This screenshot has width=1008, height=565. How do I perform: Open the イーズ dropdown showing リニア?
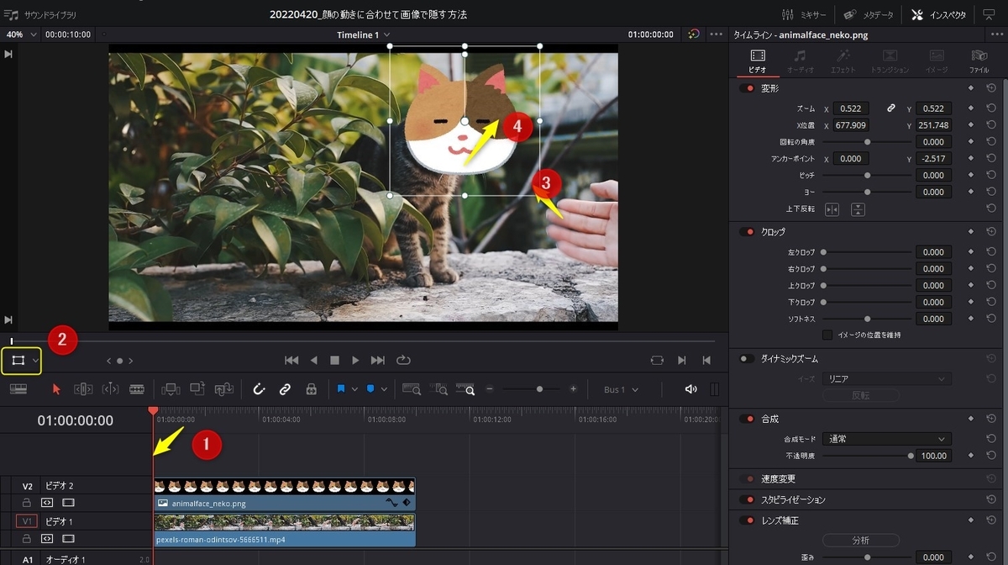pyautogui.click(x=887, y=379)
